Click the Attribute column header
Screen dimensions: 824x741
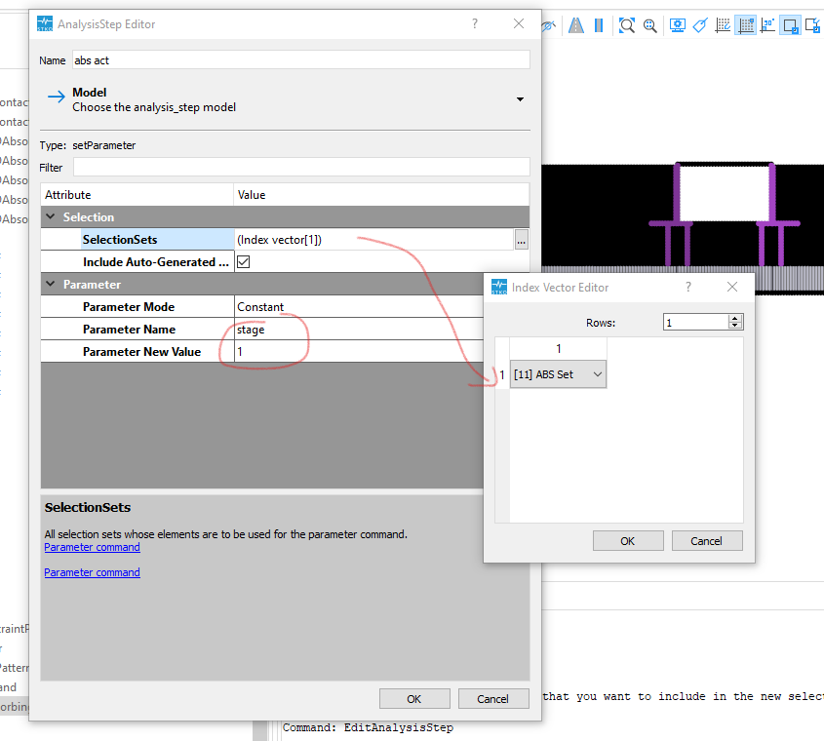pos(137,194)
